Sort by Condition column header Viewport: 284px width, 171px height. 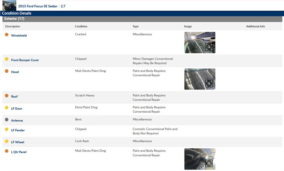(x=81, y=26)
